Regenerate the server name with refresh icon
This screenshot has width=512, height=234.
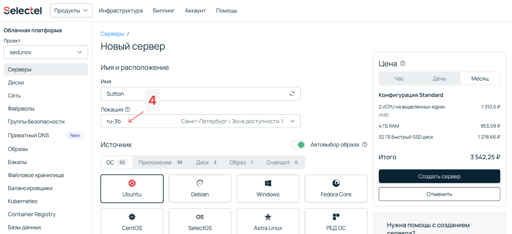pos(292,94)
